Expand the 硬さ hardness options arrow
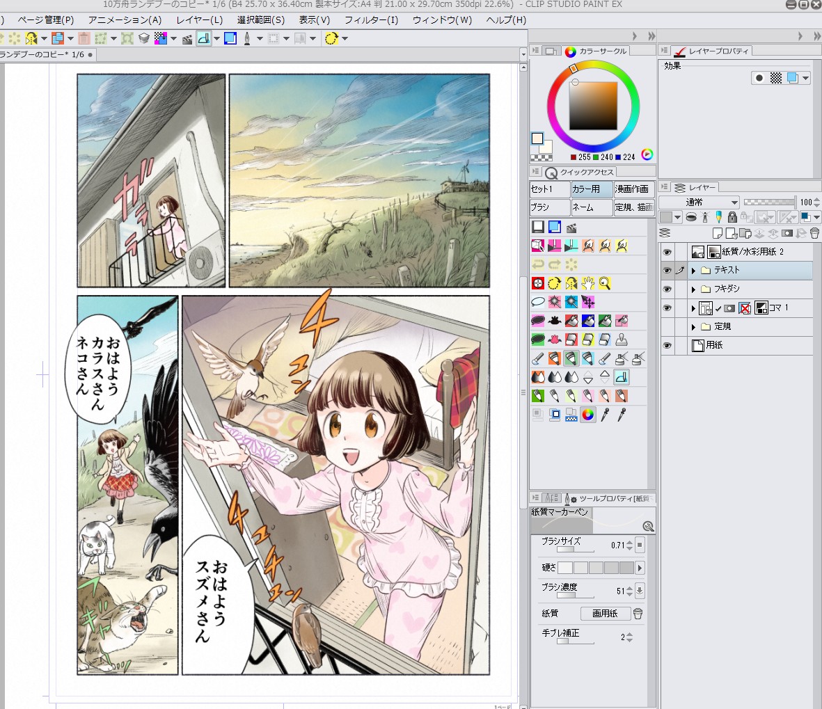The height and width of the screenshot is (709, 822). tap(640, 568)
